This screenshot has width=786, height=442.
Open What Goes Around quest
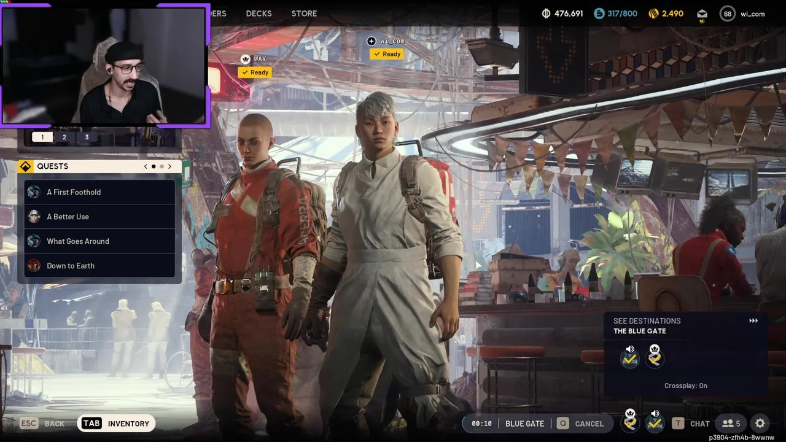[x=99, y=241]
